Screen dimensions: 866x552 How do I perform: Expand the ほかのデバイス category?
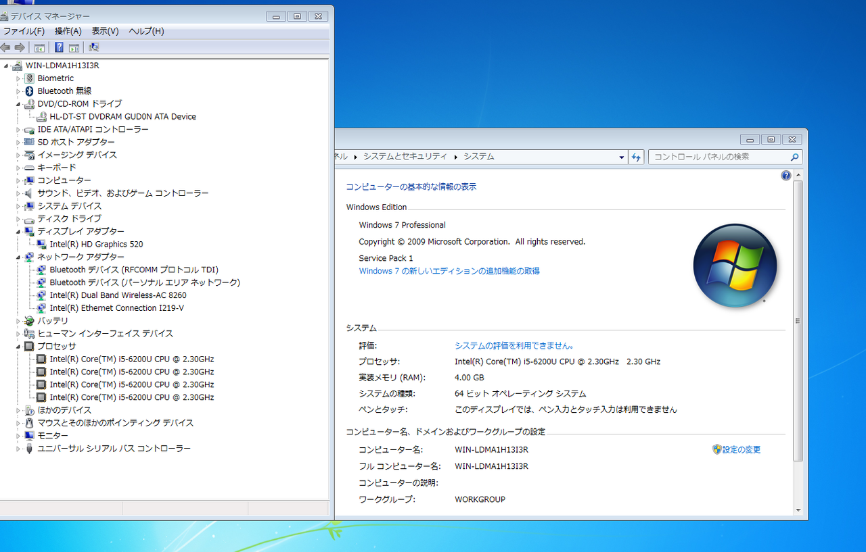(19, 410)
